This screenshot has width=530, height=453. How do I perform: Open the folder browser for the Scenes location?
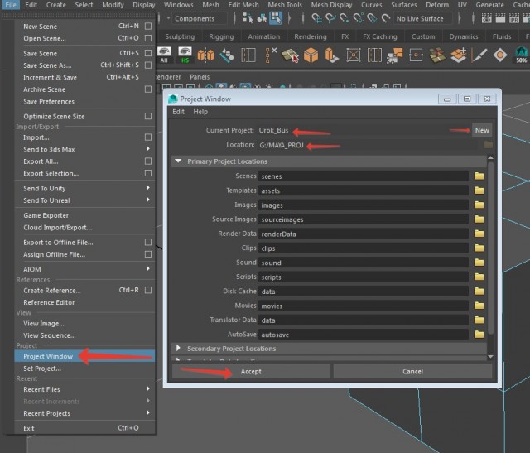(479, 176)
